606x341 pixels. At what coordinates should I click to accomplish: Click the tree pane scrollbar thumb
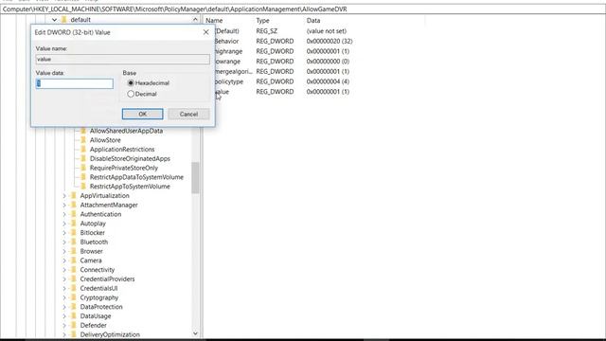195,177
